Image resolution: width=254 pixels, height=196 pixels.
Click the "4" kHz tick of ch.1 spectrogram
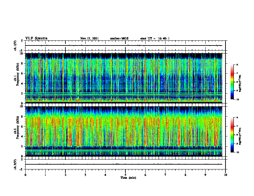[22, 84]
